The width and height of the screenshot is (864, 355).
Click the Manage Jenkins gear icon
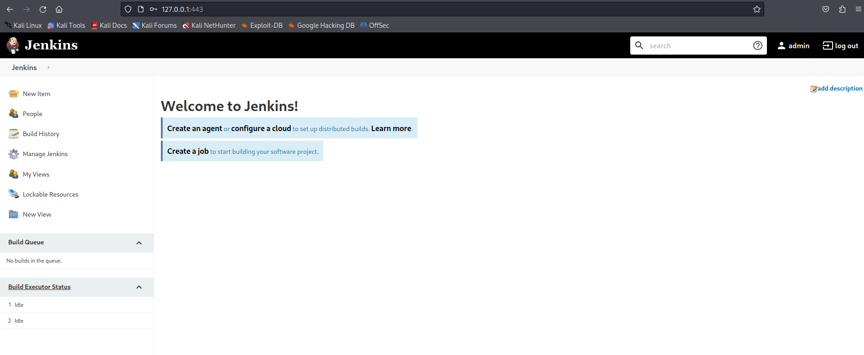pyautogui.click(x=14, y=154)
